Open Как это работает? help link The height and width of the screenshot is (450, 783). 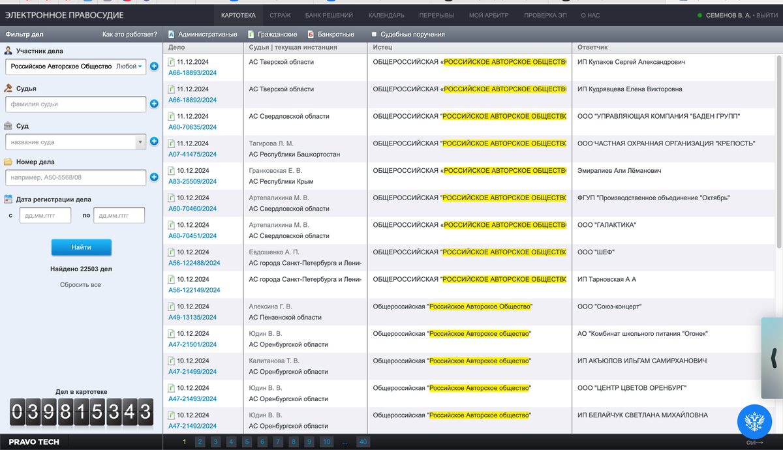(130, 34)
